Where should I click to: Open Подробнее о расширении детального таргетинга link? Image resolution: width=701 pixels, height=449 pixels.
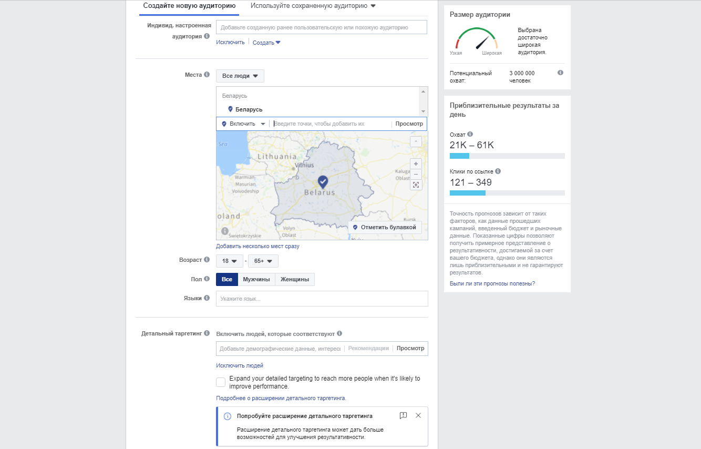click(281, 398)
